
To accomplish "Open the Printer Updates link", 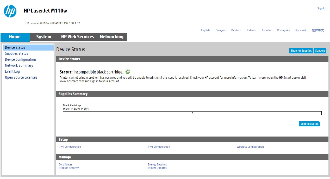I will 157,168.
